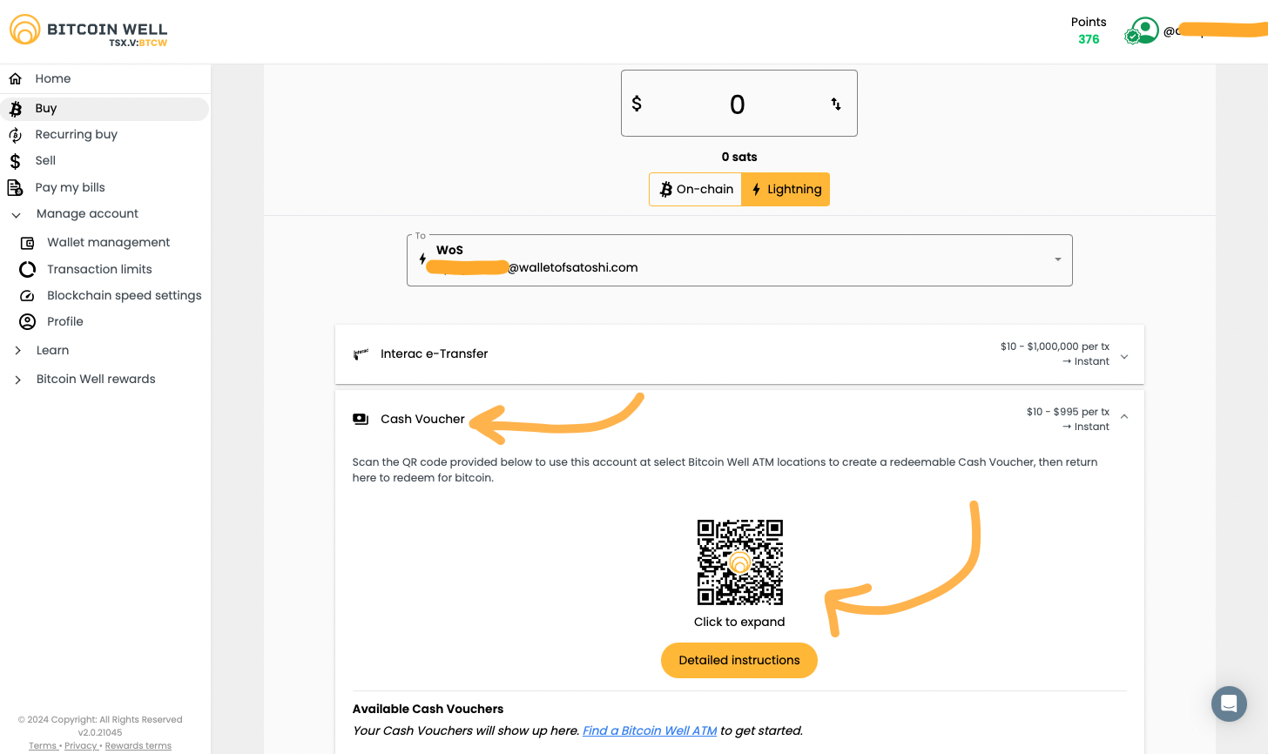The image size is (1268, 754).
Task: Click the Transaction limits circle icon
Action: pos(27,269)
